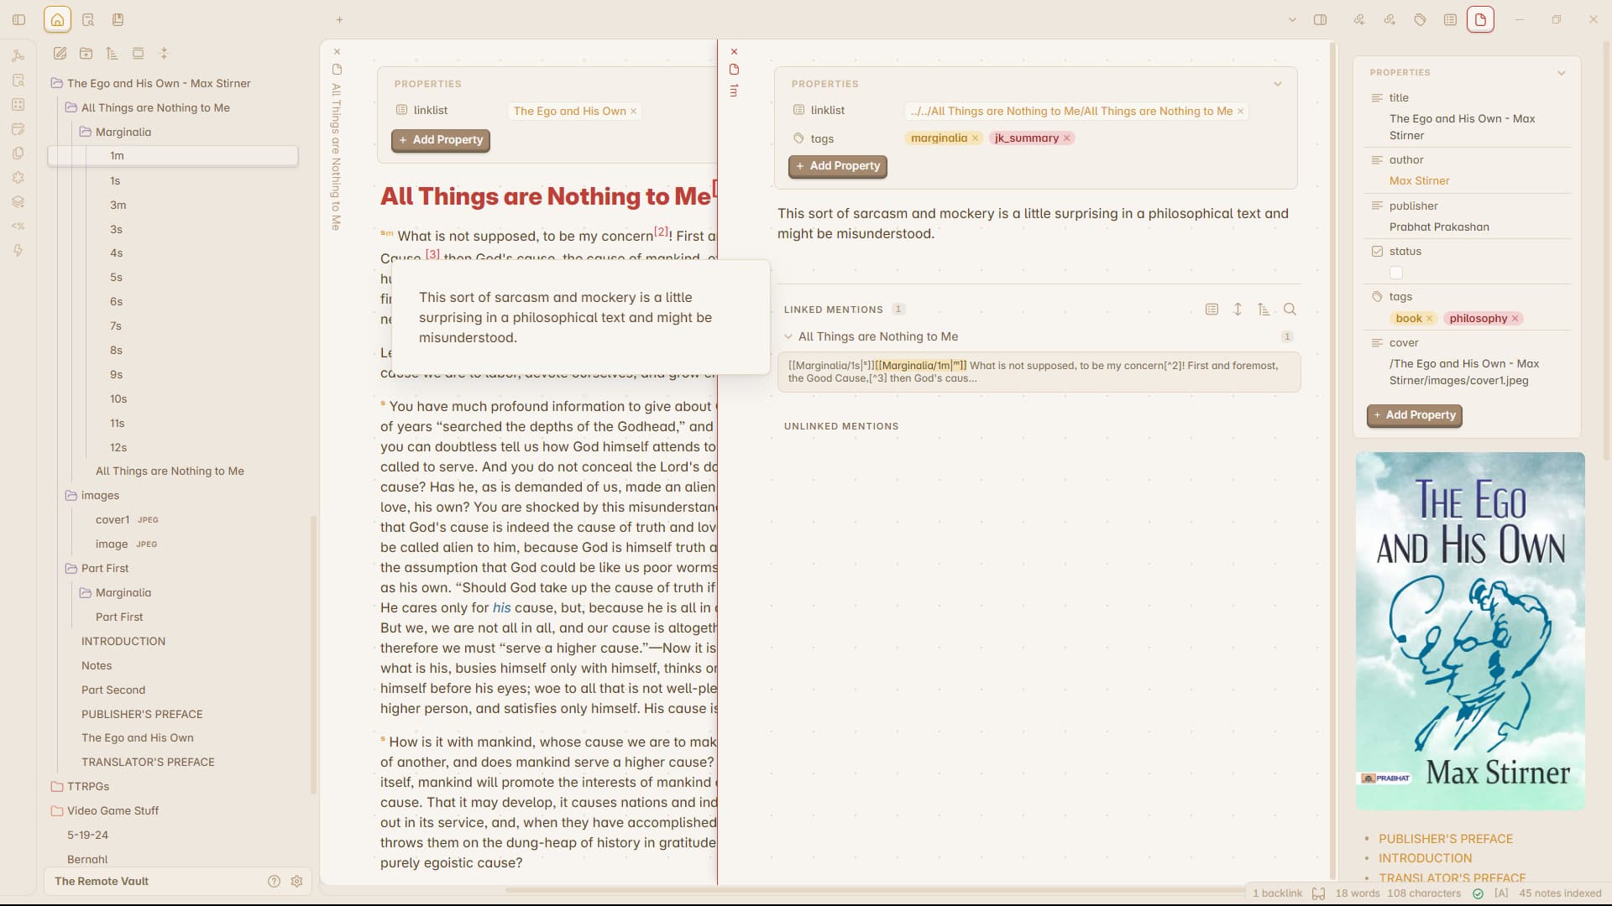Select the file properties panel tab
The width and height of the screenshot is (1612, 906).
[1480, 19]
